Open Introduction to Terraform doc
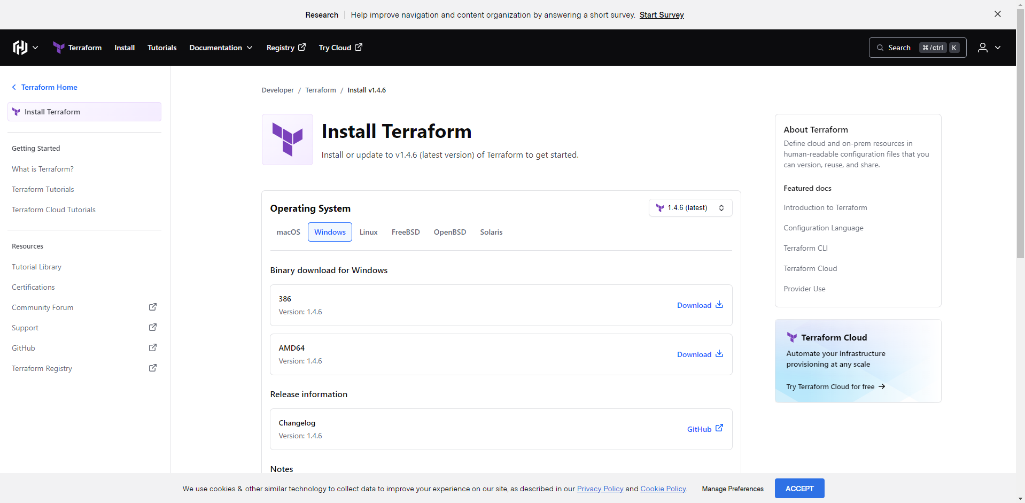This screenshot has height=503, width=1025. click(825, 207)
